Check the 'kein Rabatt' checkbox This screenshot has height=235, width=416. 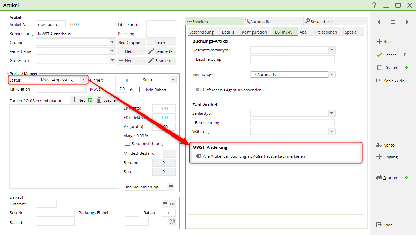(141, 90)
